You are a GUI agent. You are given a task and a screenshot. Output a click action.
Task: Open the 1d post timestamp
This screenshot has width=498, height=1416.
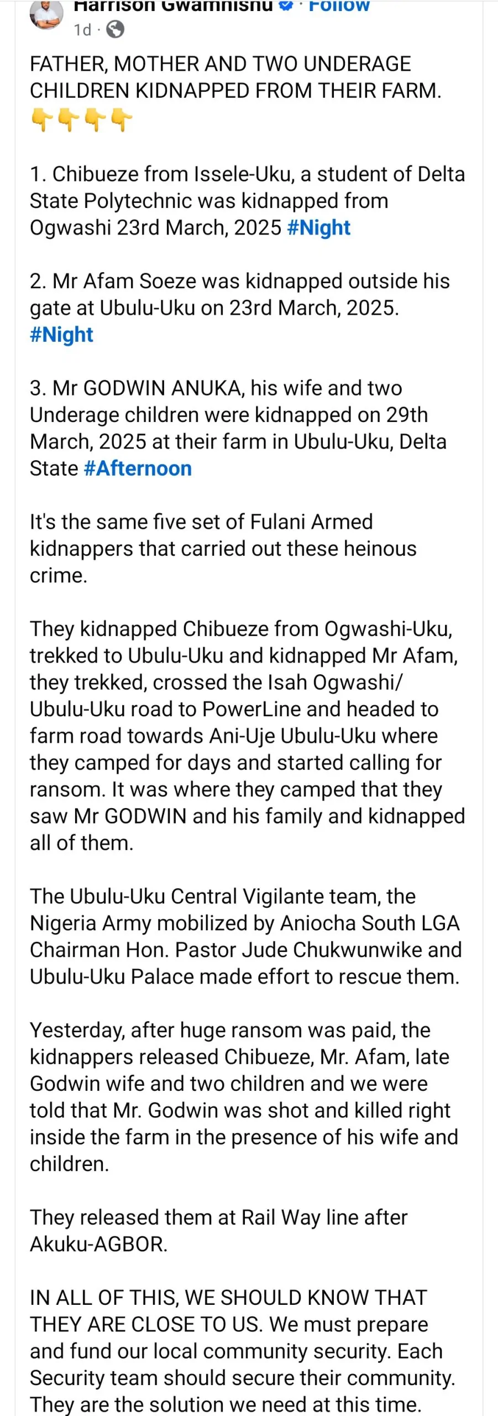[82, 30]
